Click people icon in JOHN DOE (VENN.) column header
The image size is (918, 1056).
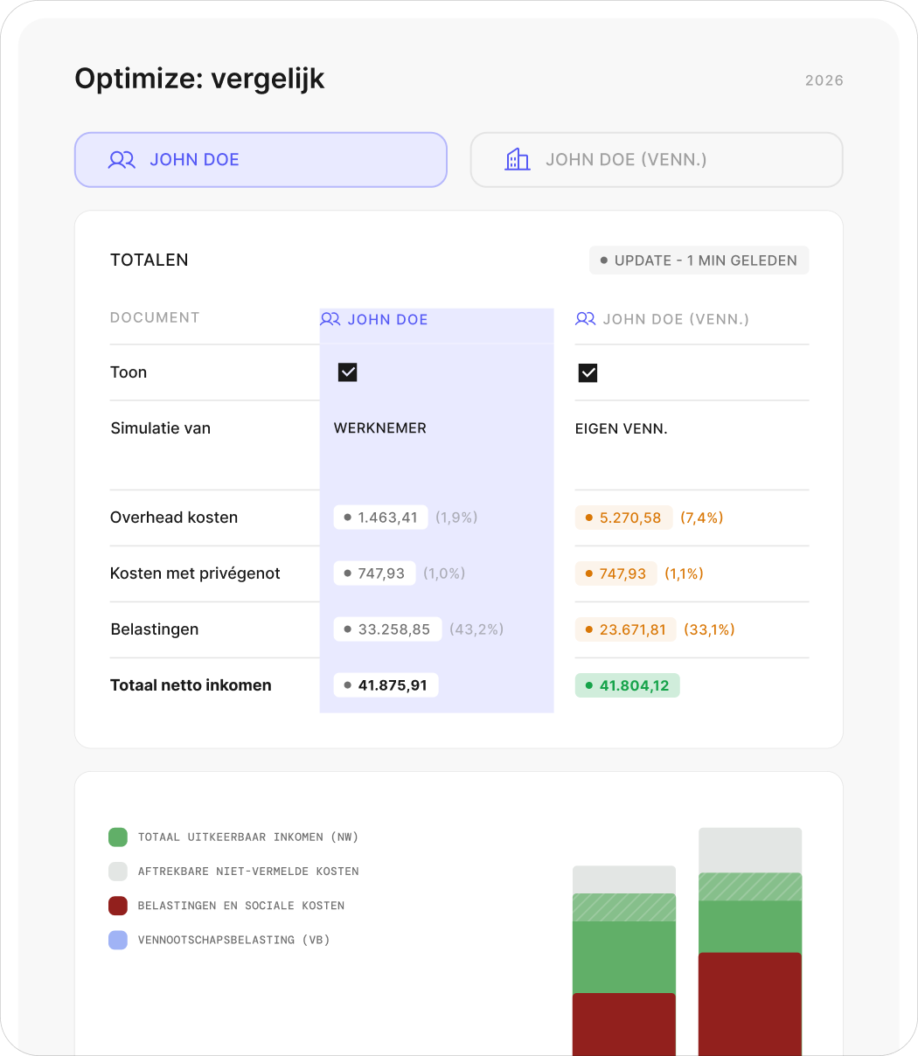586,319
